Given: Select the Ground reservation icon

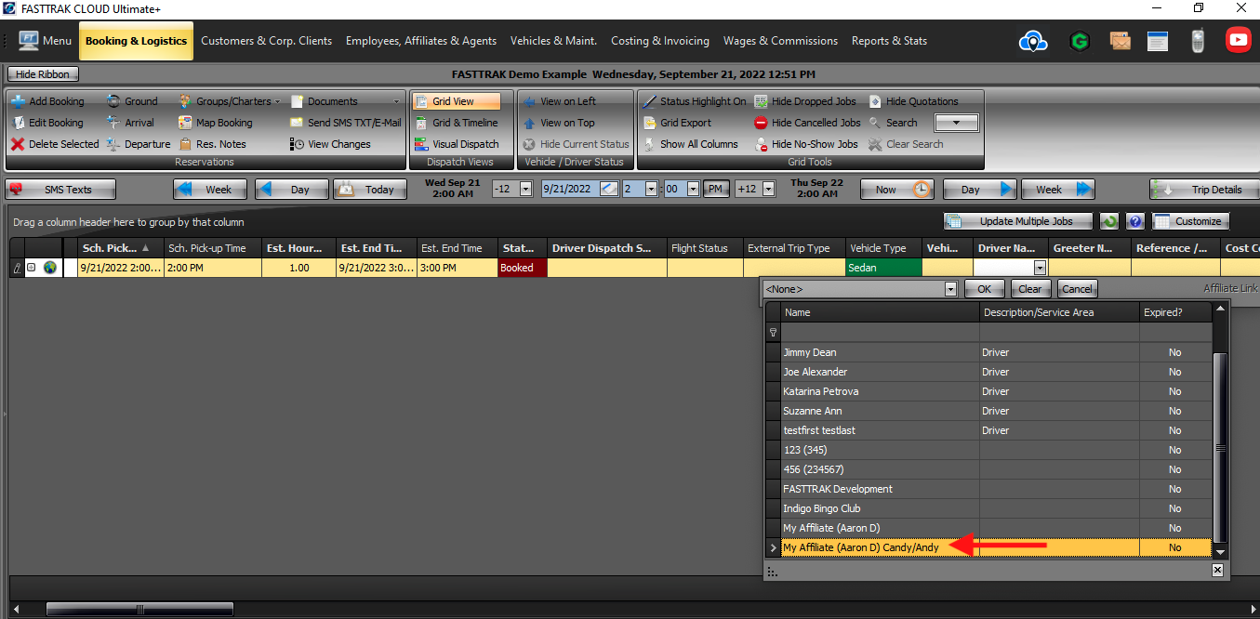Looking at the screenshot, I should [113, 101].
